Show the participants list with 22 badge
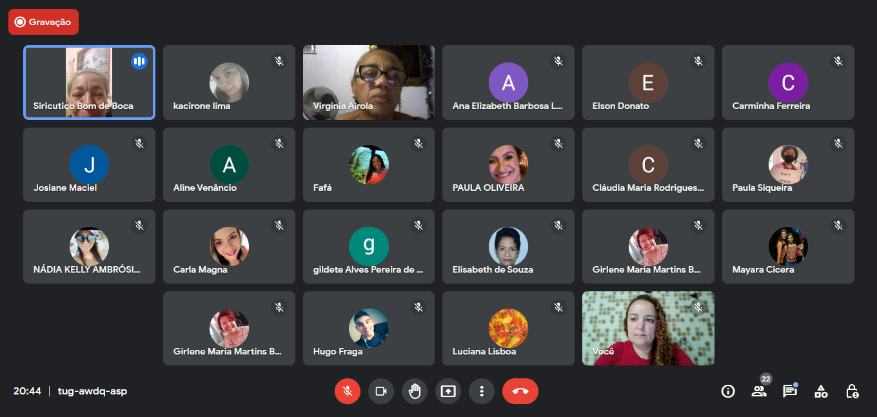This screenshot has height=417, width=877. pyautogui.click(x=759, y=390)
